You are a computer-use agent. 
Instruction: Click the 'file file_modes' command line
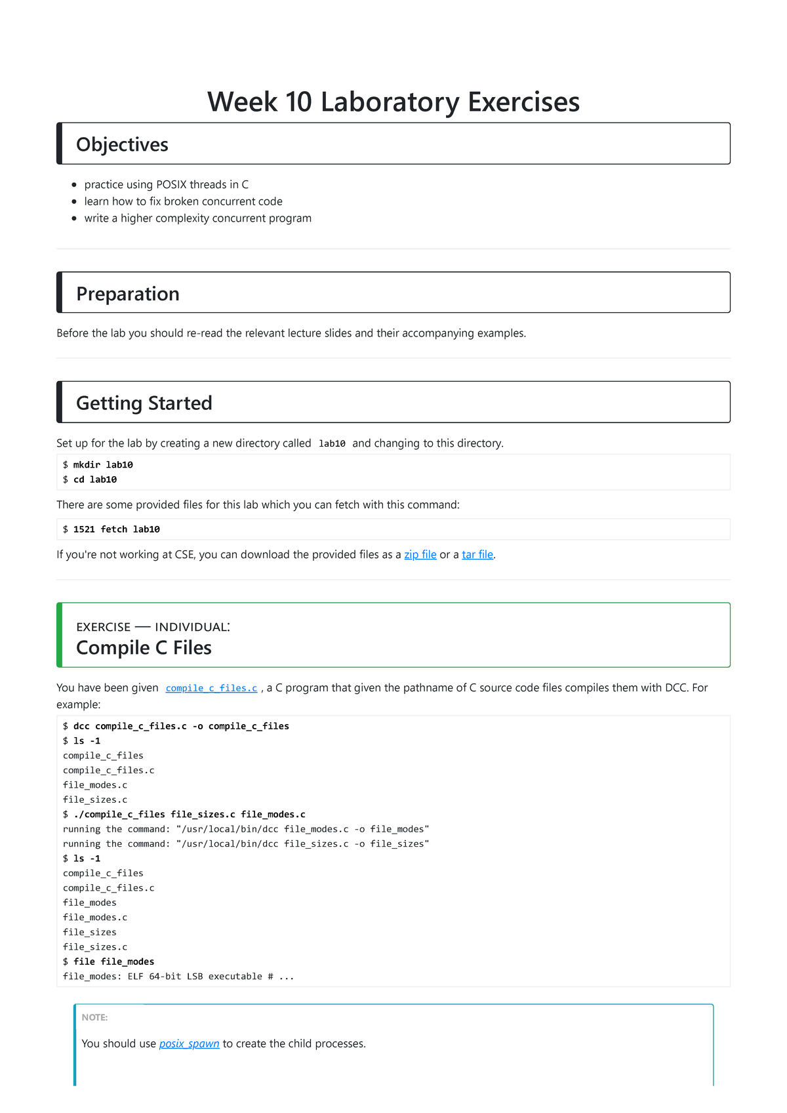tap(114, 961)
